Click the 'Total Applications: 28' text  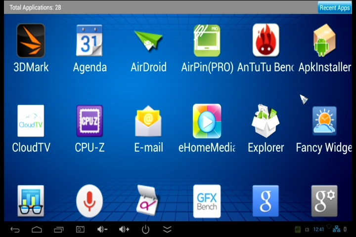(35, 7)
